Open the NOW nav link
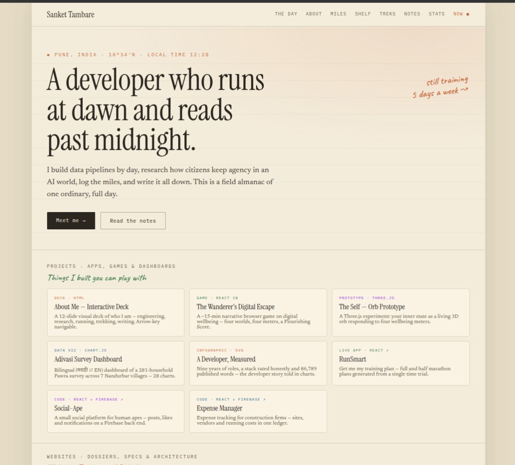515x465 pixels. coord(461,14)
